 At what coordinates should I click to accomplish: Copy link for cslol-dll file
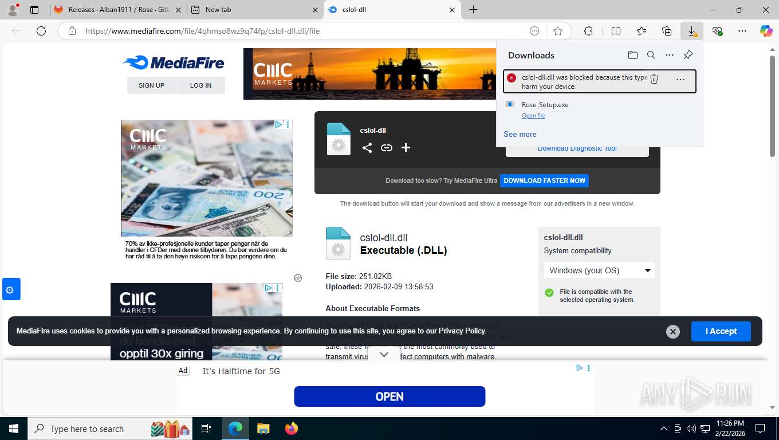click(x=387, y=148)
